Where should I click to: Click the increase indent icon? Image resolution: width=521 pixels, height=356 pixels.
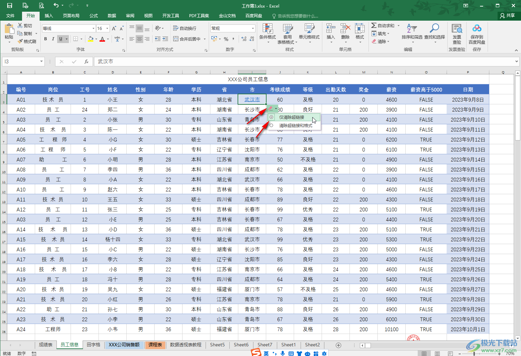(165, 39)
